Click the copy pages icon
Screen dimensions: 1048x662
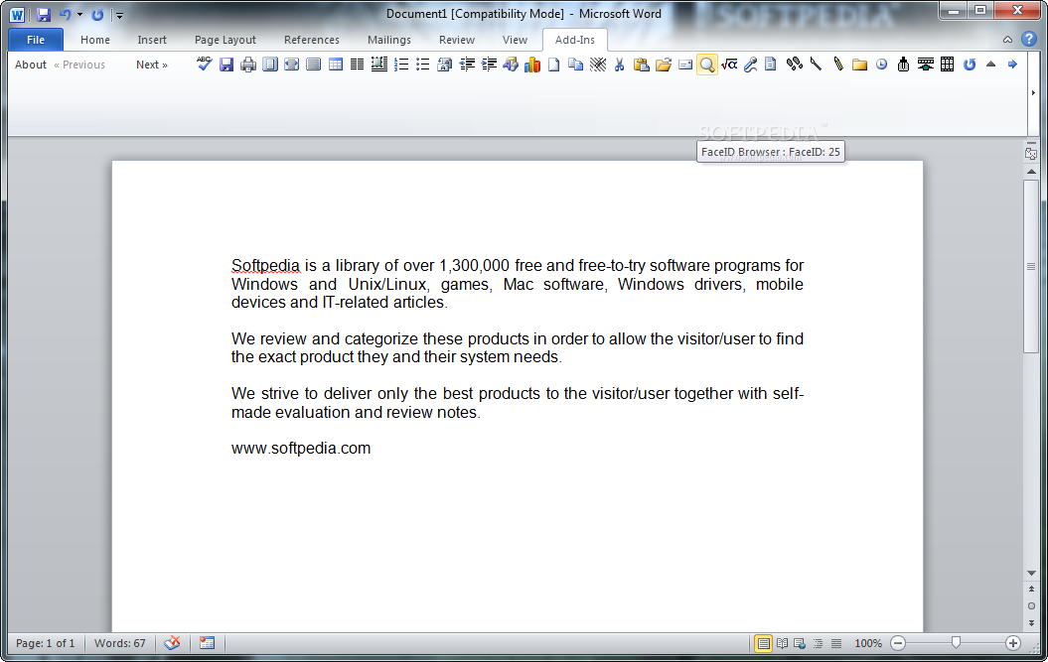coord(575,65)
